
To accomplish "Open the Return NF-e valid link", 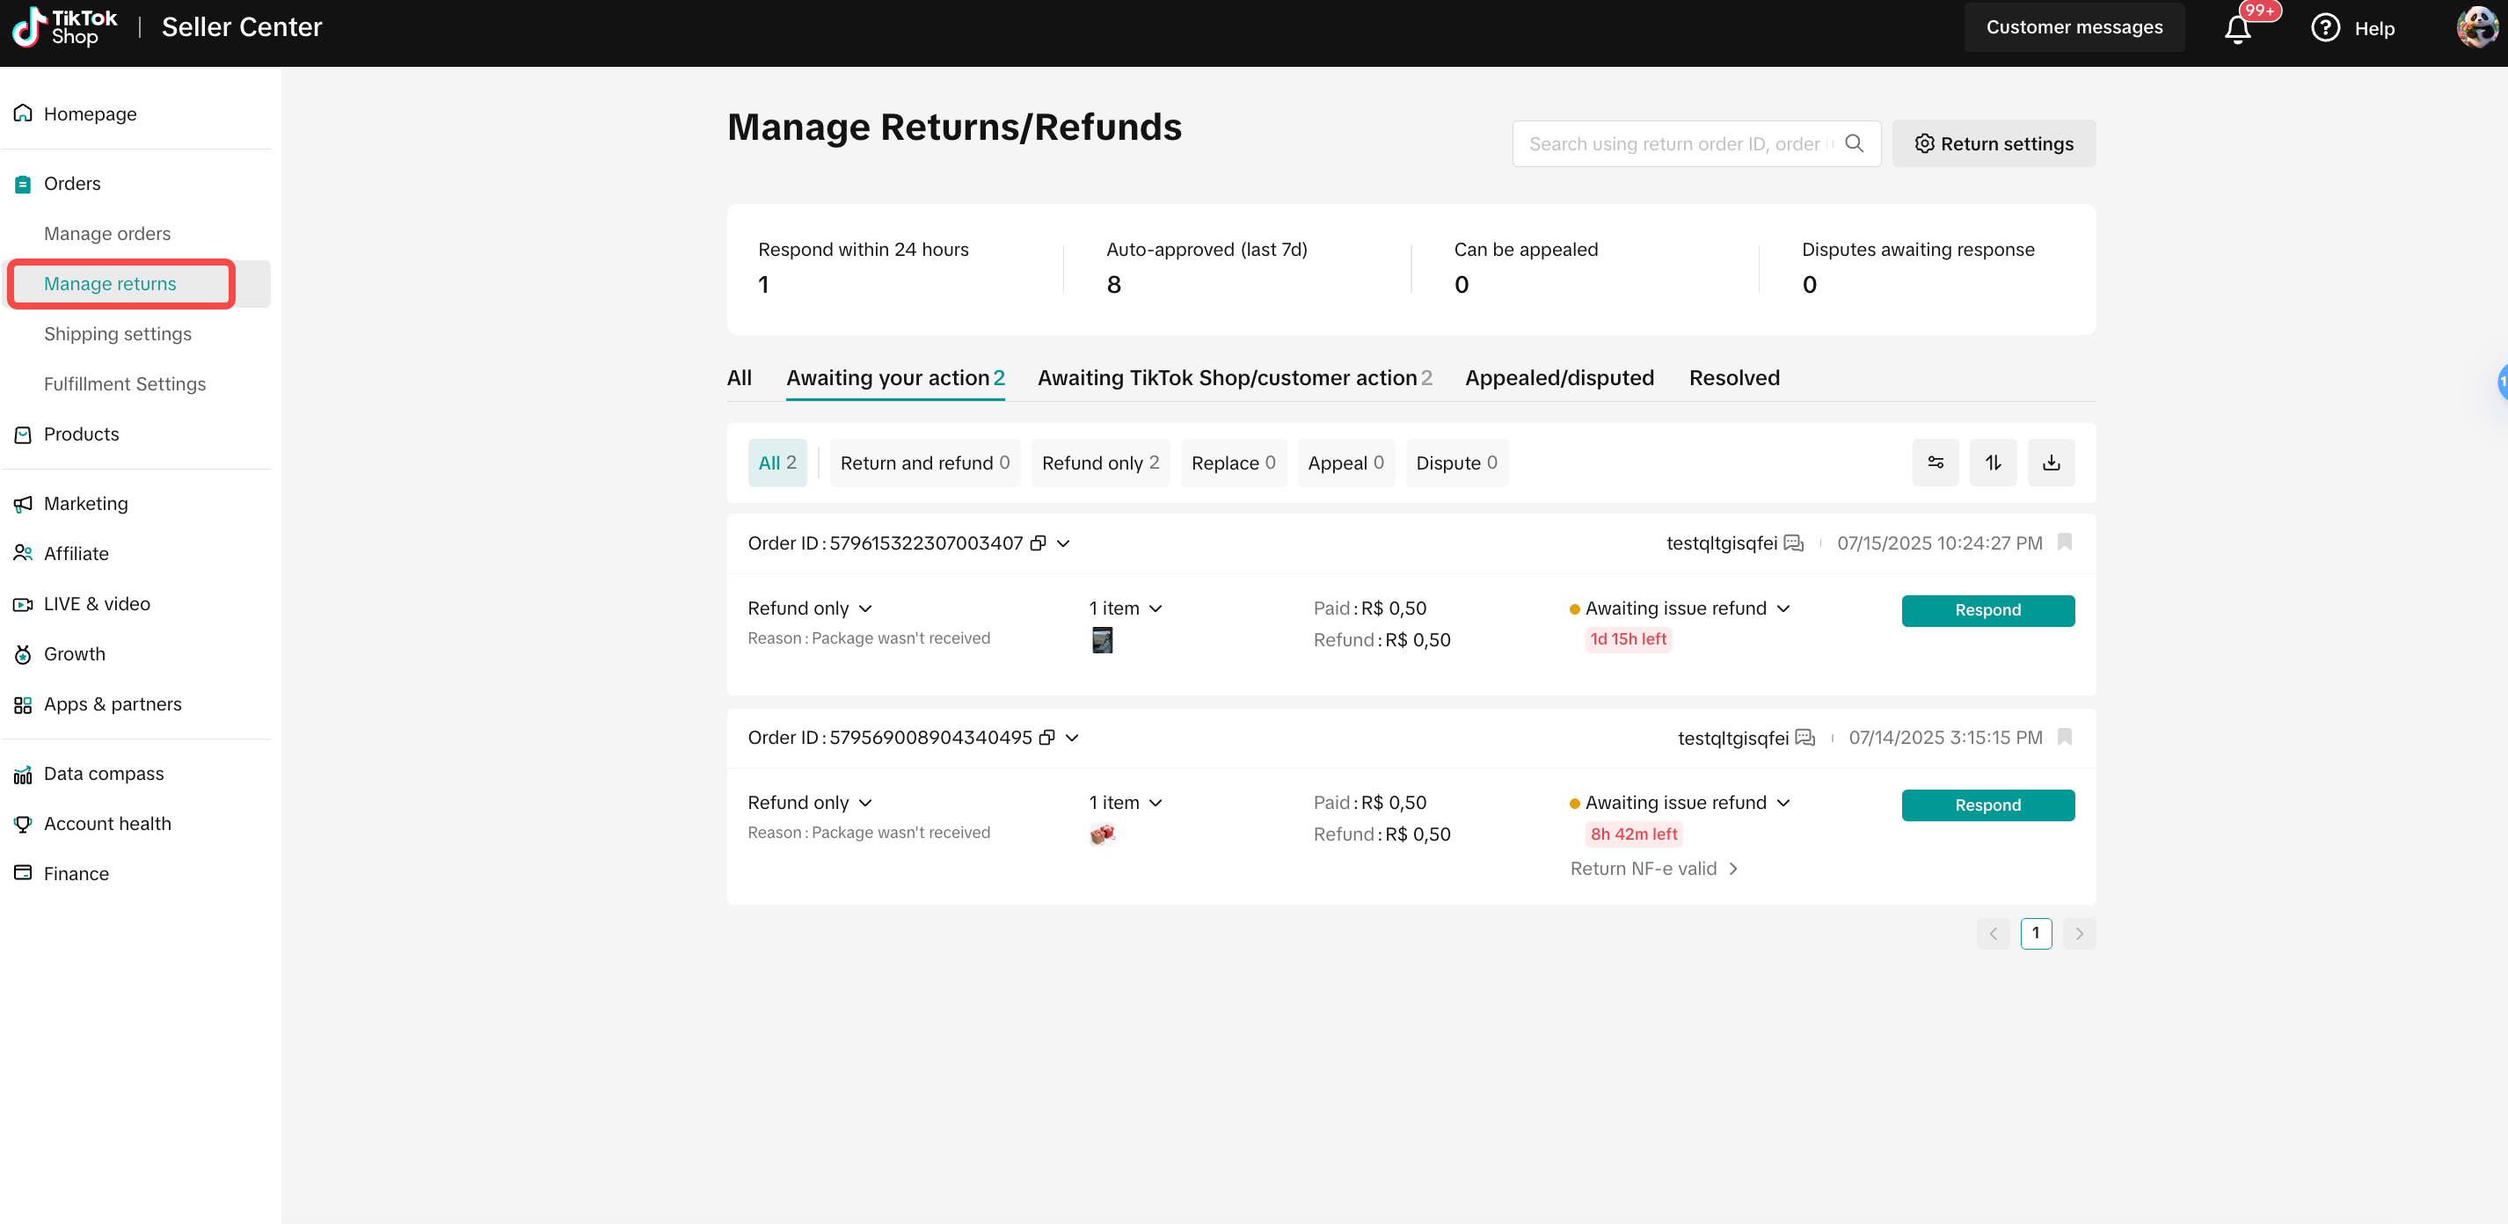I will click(1653, 869).
